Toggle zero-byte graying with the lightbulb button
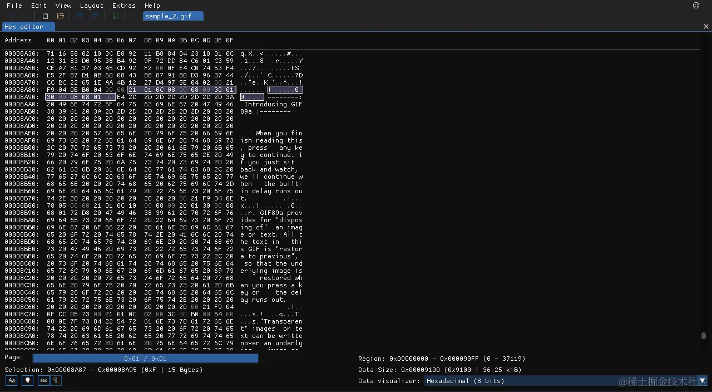The image size is (712, 392). 27,380
